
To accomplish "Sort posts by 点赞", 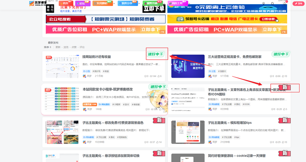I will click(74, 47).
